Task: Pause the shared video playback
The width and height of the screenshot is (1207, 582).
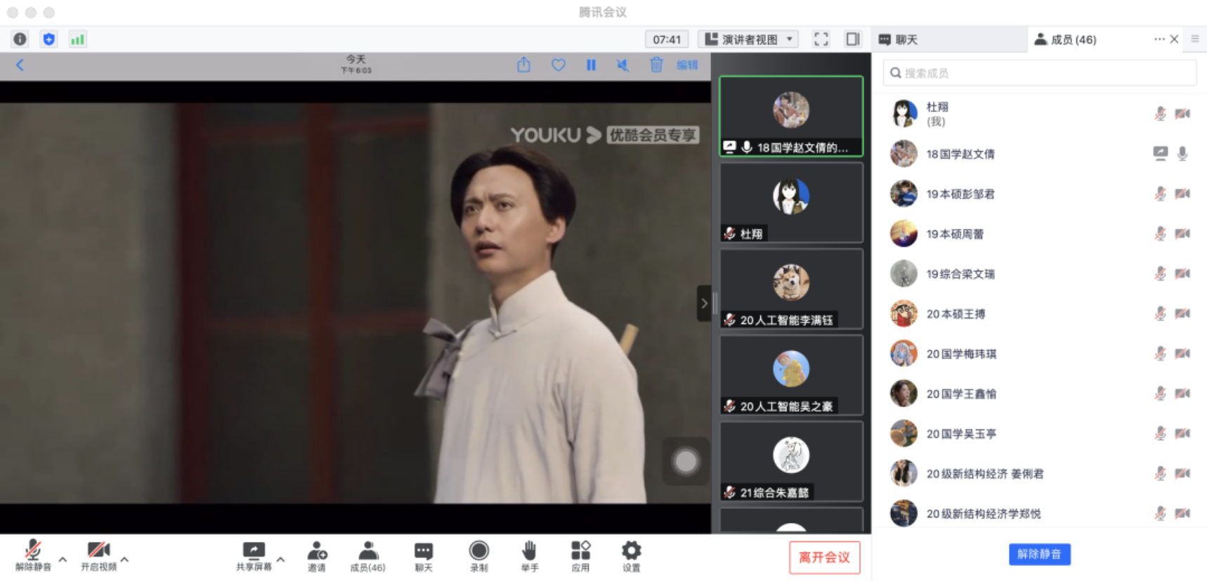Action: [591, 65]
